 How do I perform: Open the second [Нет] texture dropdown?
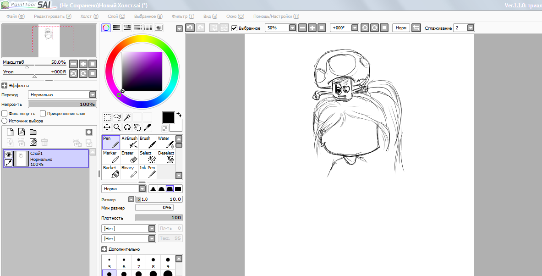tap(151, 239)
